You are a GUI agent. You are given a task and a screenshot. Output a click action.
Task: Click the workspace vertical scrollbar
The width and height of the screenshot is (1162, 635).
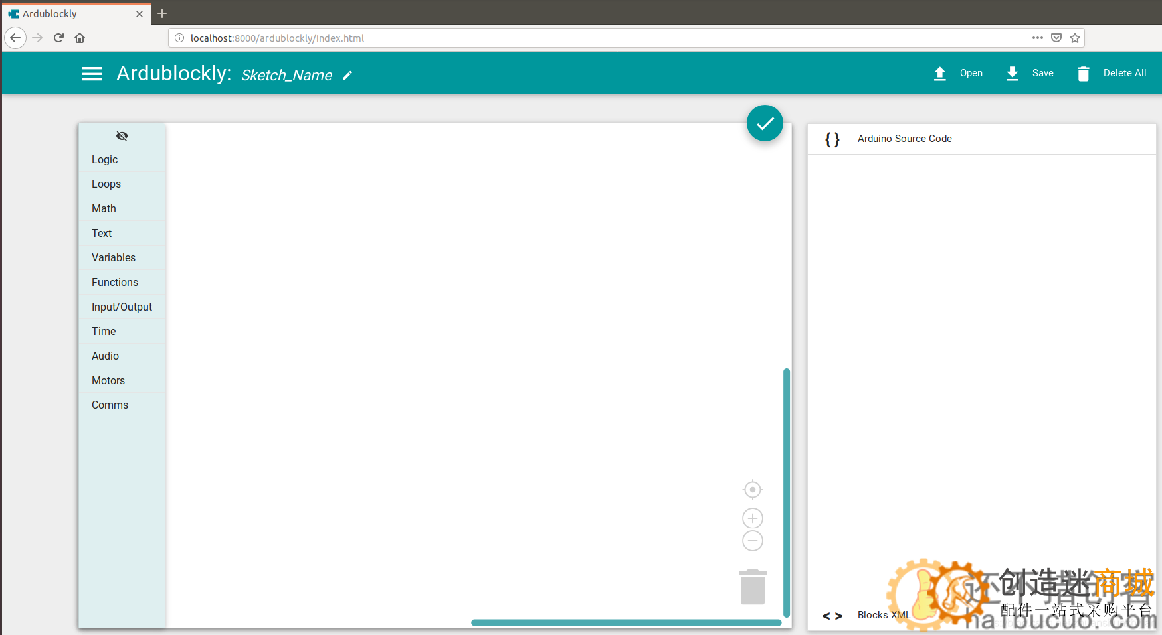[787, 493]
